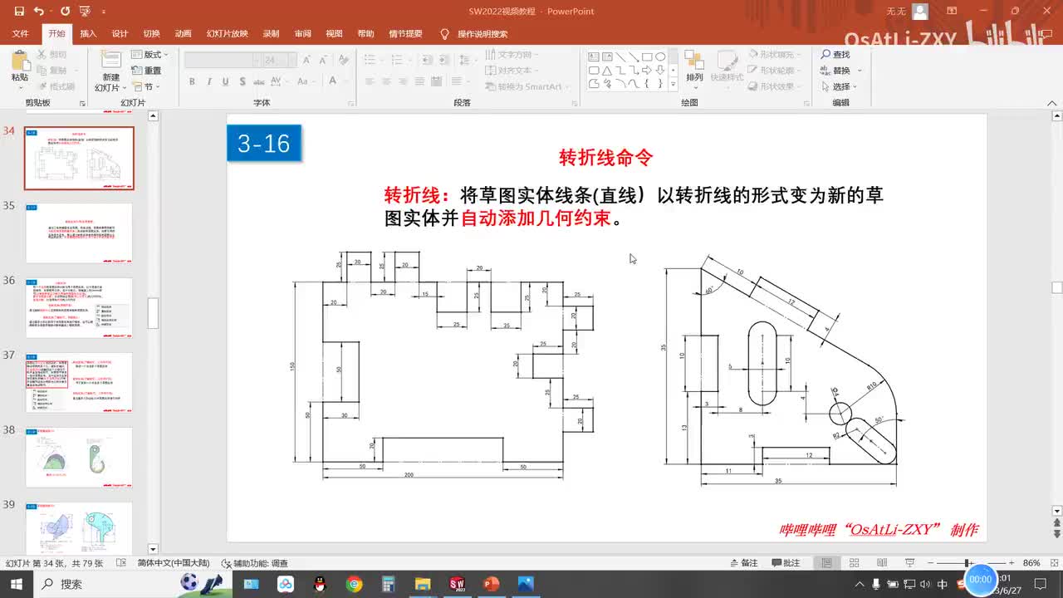The image size is (1063, 598).
Task: Click the zoom in plus button
Action: (x=1011, y=562)
